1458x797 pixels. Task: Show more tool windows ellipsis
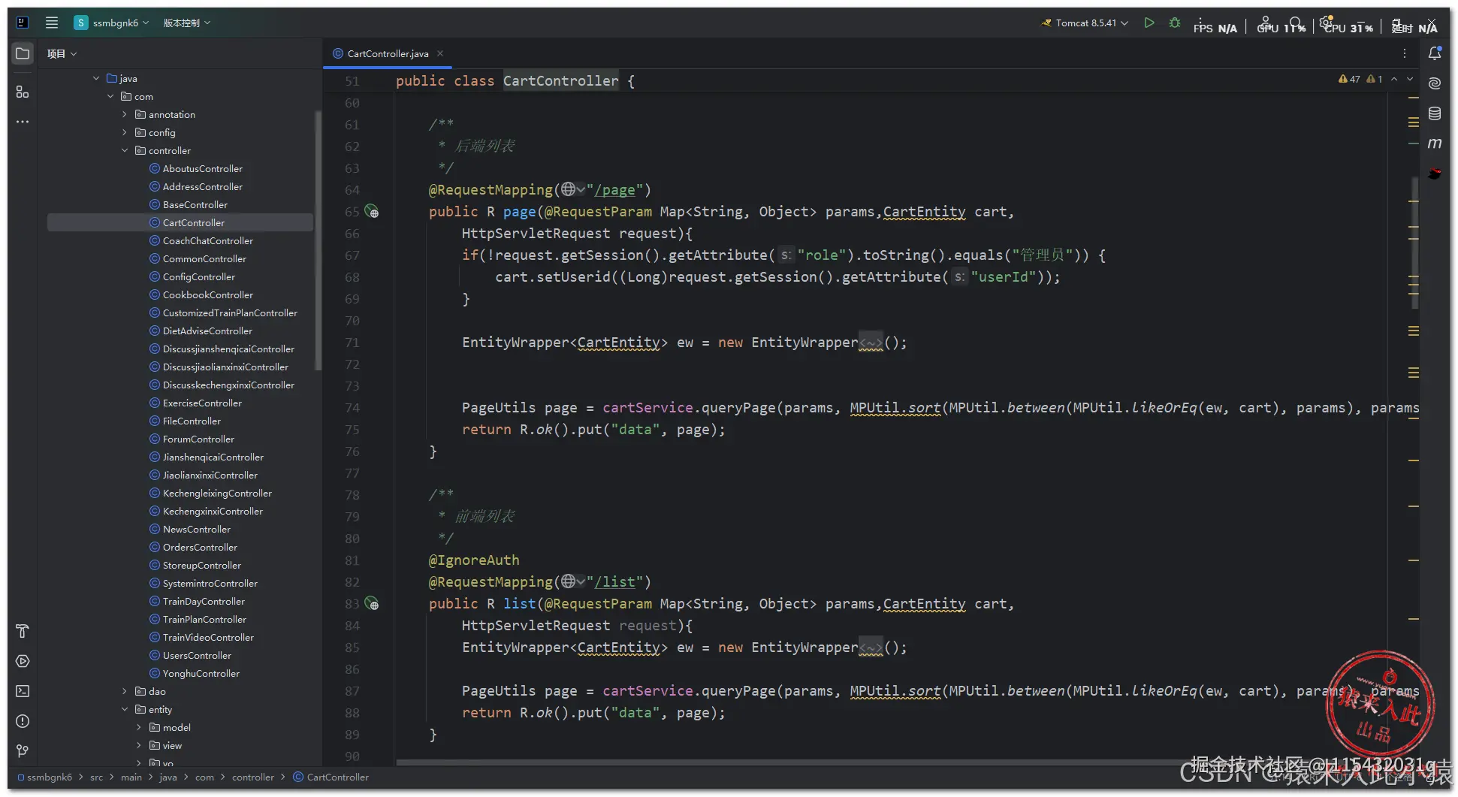[x=23, y=122]
